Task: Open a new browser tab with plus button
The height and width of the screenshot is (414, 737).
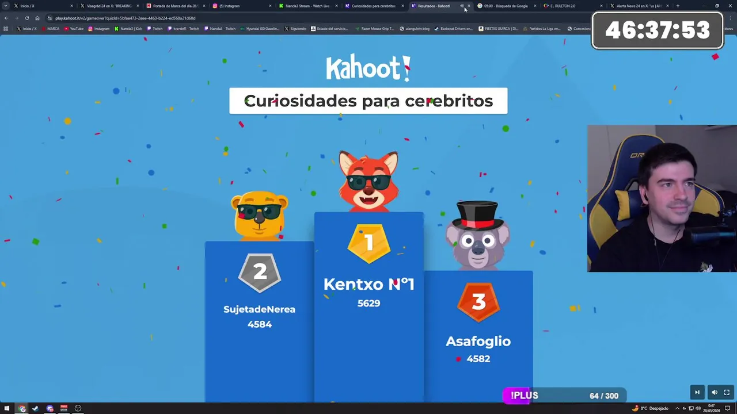Action: [678, 6]
